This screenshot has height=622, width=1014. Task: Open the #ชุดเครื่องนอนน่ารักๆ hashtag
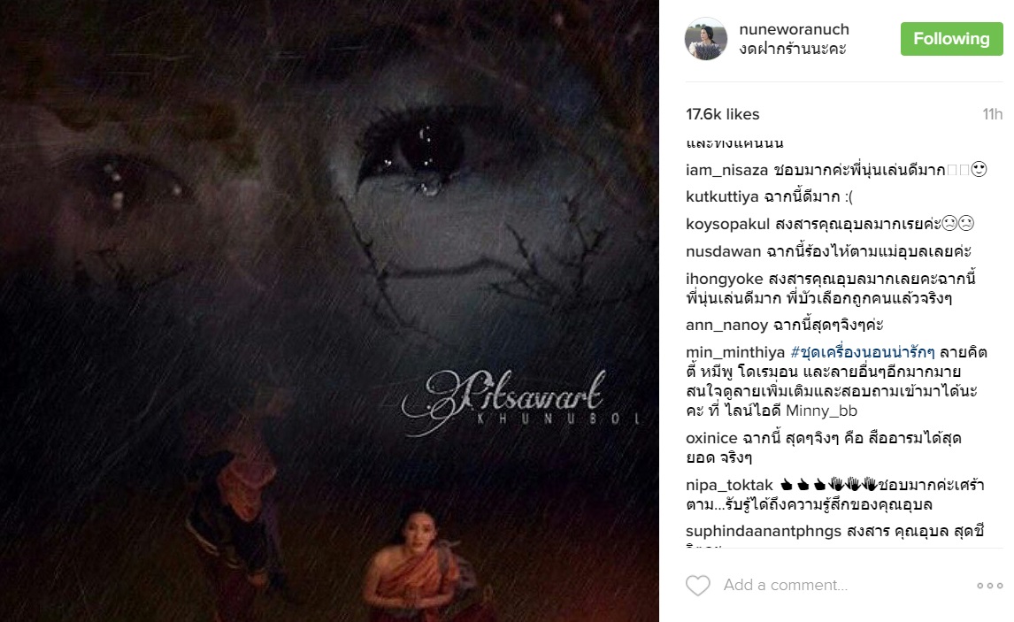(863, 352)
